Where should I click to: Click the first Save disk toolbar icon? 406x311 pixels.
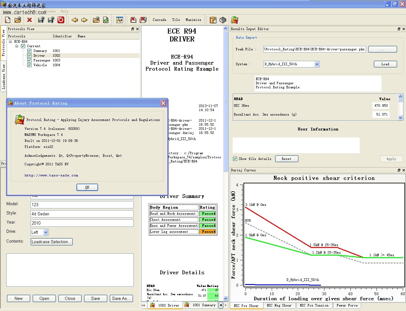pos(41,20)
